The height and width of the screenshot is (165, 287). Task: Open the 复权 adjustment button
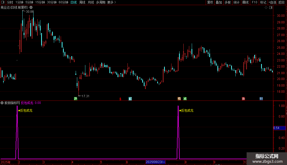click(210, 2)
